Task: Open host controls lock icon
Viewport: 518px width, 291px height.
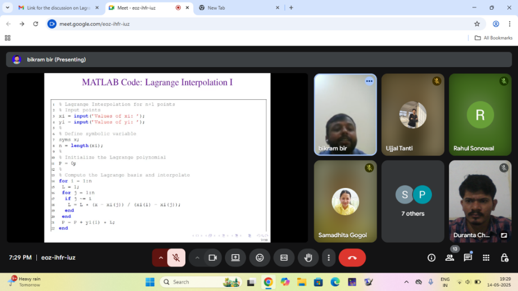Action: coord(504,258)
